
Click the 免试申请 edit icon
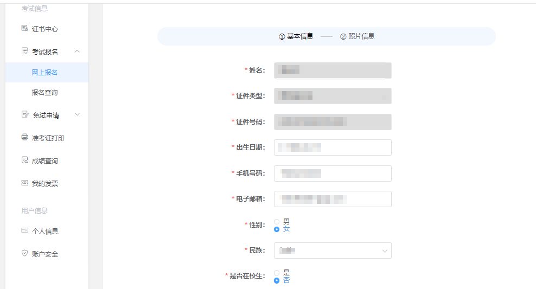coord(24,115)
